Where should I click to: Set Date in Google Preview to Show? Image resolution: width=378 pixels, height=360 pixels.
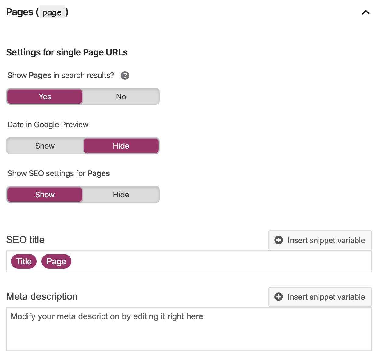point(45,146)
